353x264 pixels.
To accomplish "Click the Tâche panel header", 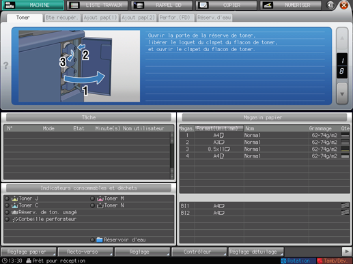I will pyautogui.click(x=89, y=117).
